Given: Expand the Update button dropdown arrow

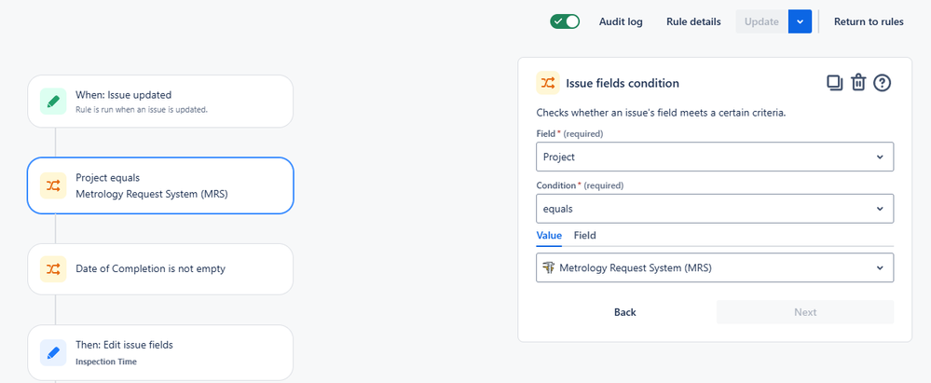Looking at the screenshot, I should pyautogui.click(x=800, y=21).
